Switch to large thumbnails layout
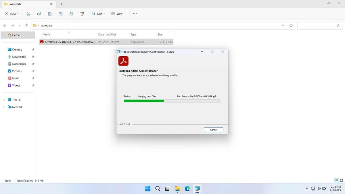345x194 pixels. [341, 180]
